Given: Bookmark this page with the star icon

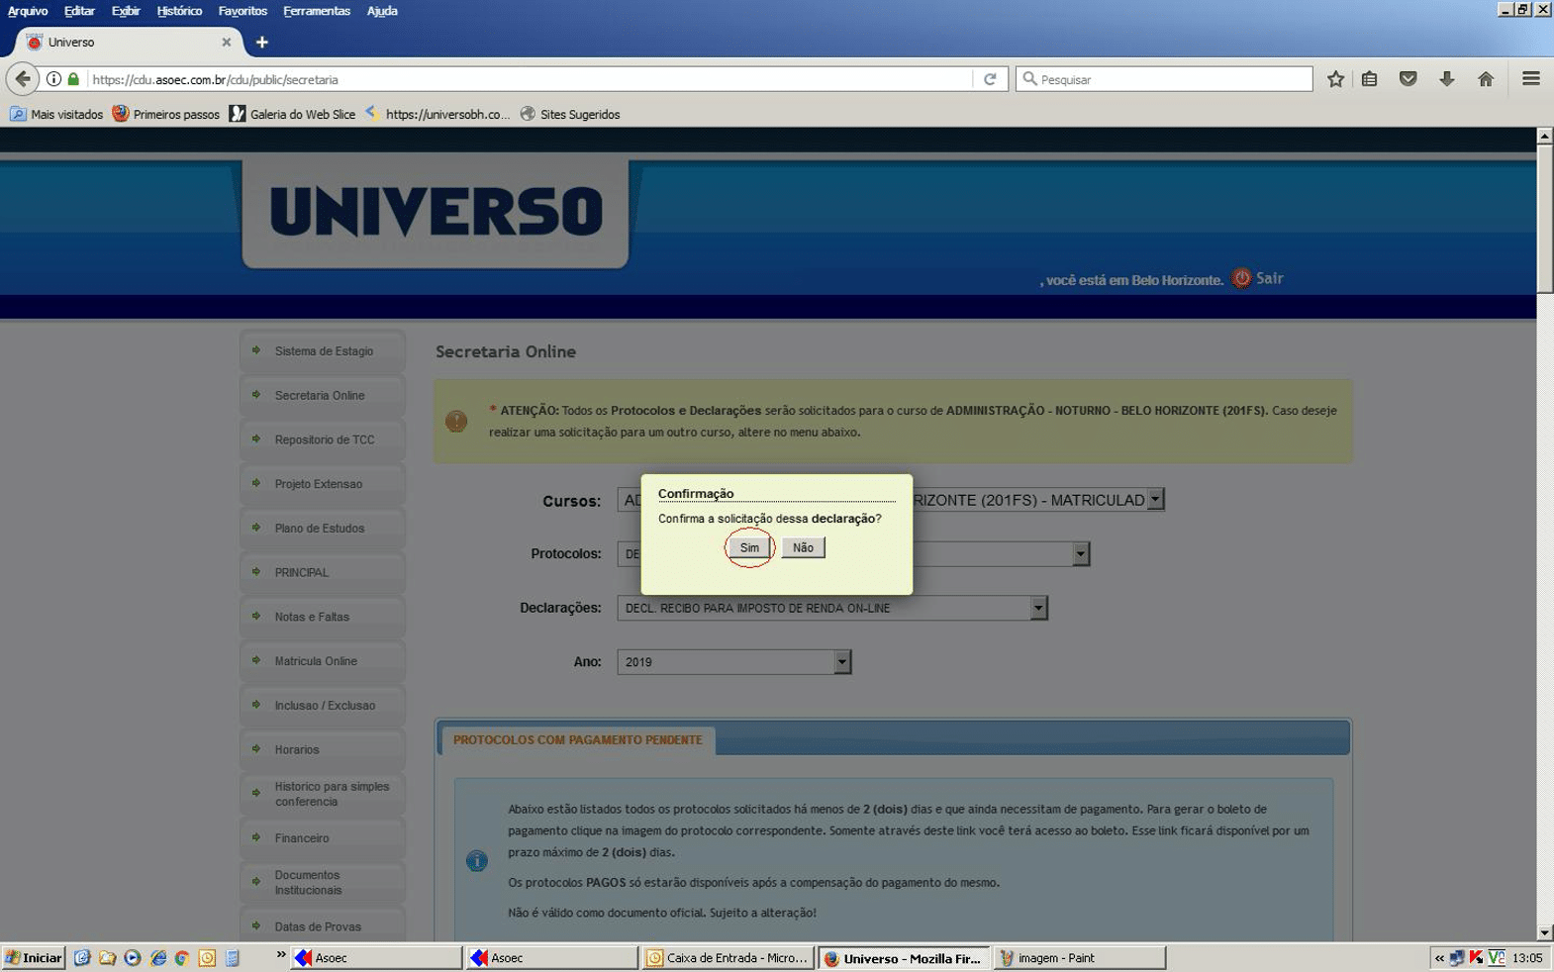Looking at the screenshot, I should point(1335,79).
